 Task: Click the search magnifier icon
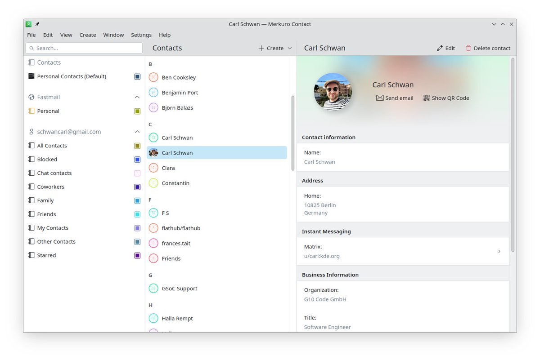point(31,48)
